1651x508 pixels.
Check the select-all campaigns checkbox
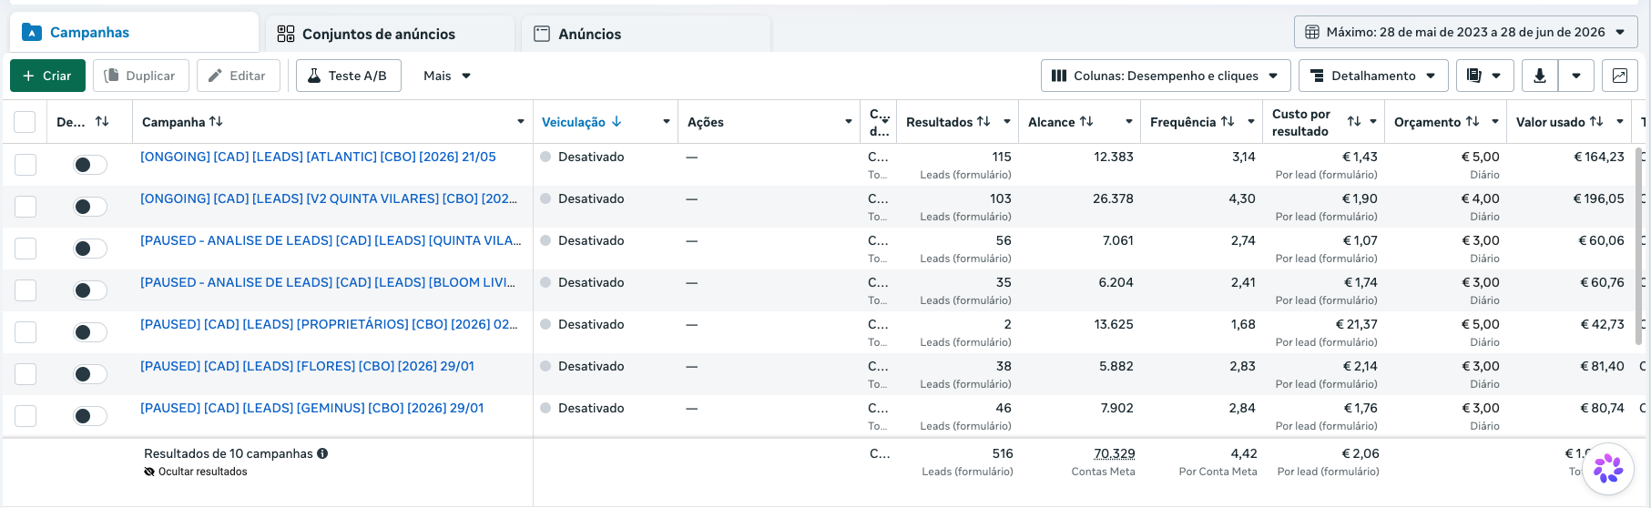click(25, 122)
